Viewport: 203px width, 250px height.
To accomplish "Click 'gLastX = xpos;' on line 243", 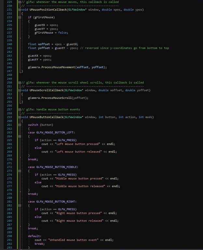I will [x=40, y=56].
